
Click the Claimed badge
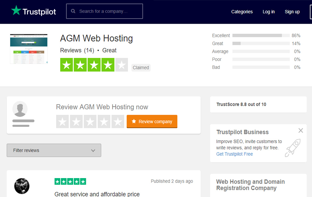point(141,68)
